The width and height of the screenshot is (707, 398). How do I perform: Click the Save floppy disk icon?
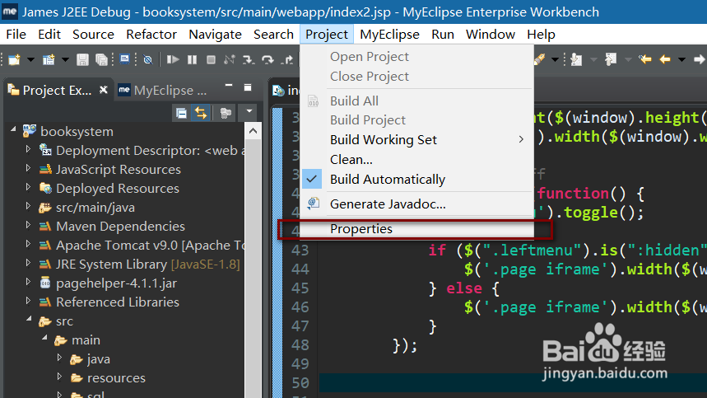tap(82, 59)
